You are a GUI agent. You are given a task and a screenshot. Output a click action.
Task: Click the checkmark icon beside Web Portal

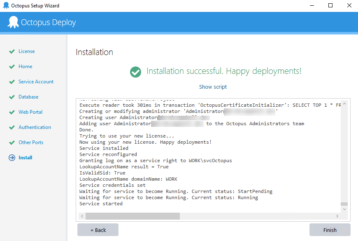(12, 112)
